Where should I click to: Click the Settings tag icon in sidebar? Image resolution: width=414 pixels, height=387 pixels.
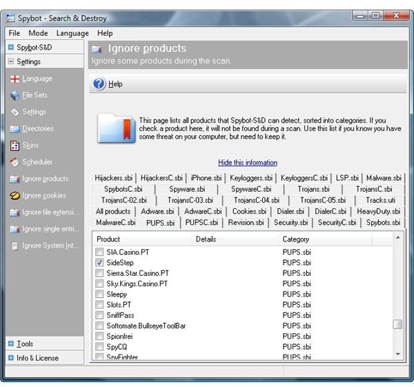[x=14, y=112]
